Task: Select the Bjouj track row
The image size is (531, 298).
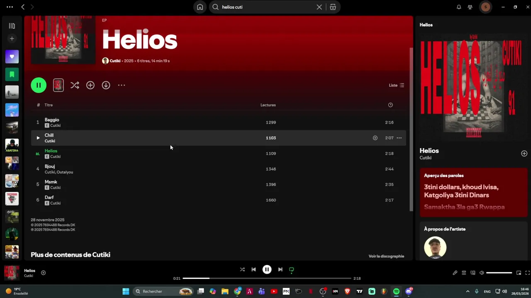Action: tap(218, 169)
